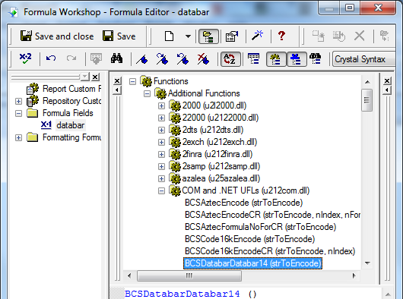
Task: Expand the 2000 (u2l2000.dll) node
Action: (161, 105)
